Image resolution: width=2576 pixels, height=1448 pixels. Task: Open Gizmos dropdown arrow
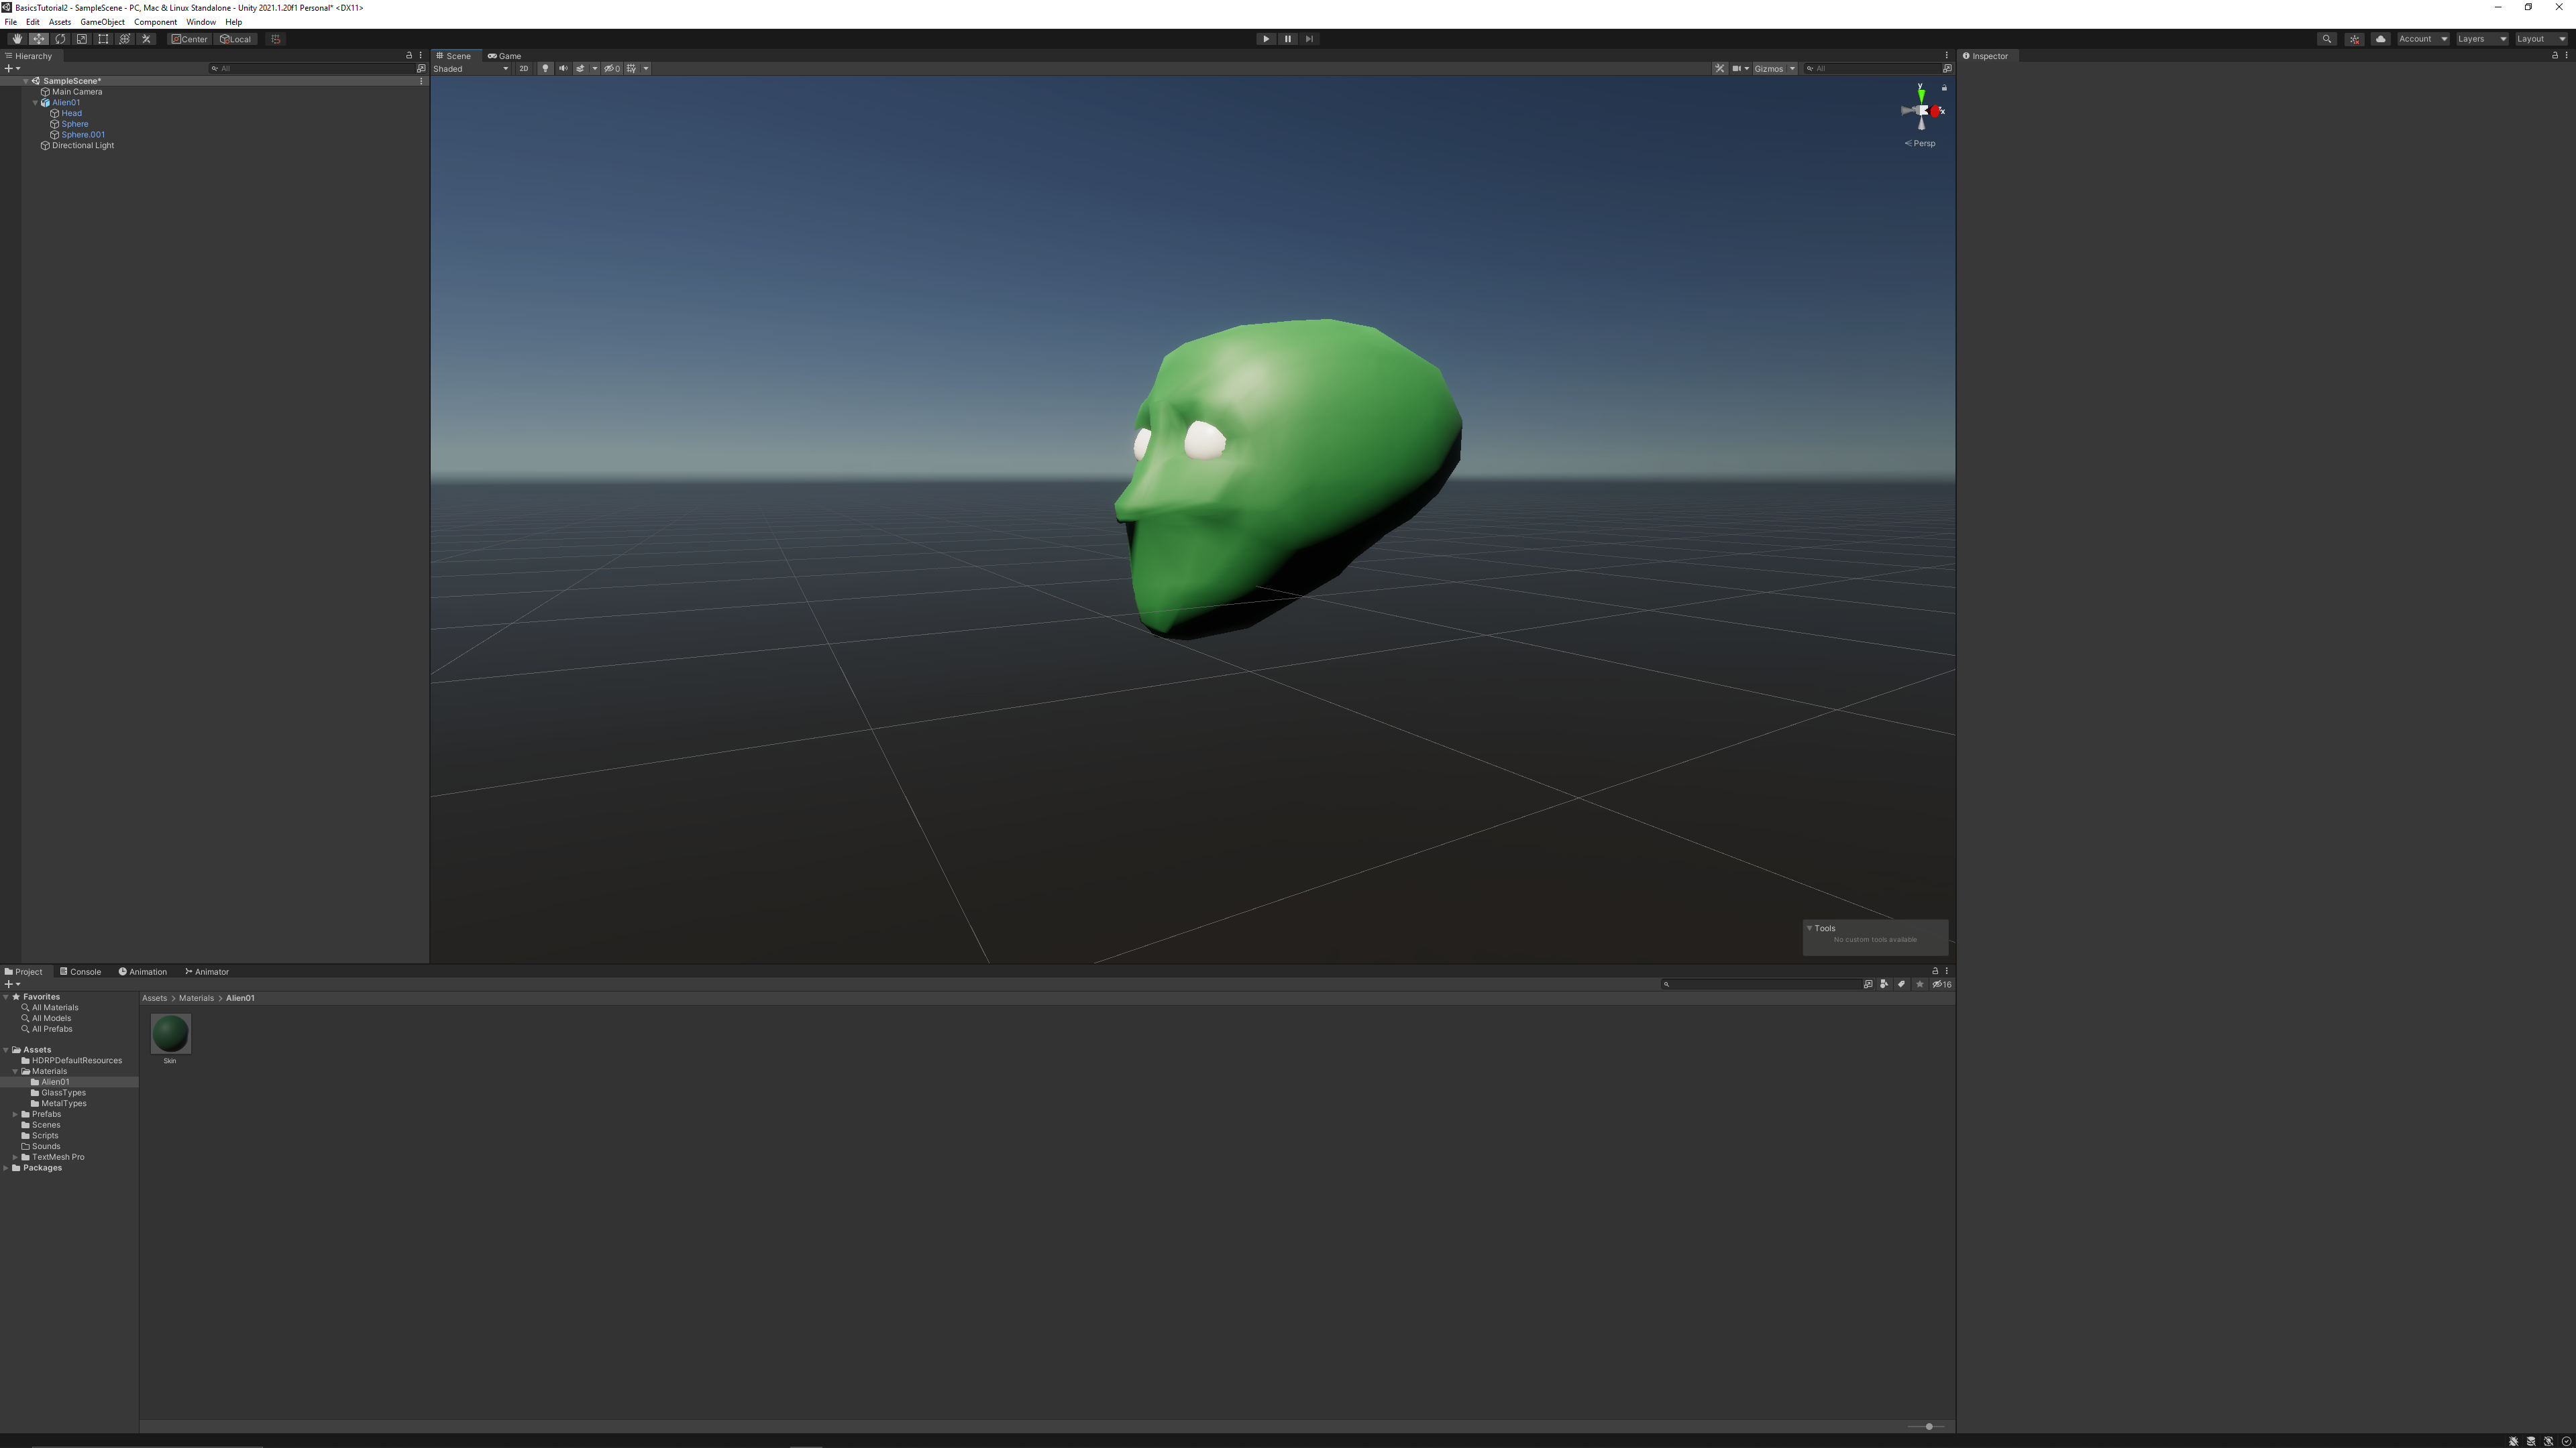[x=1792, y=69]
